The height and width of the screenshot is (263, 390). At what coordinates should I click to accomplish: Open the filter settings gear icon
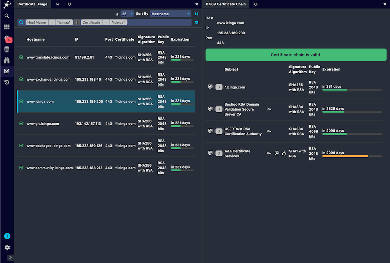pos(197,23)
